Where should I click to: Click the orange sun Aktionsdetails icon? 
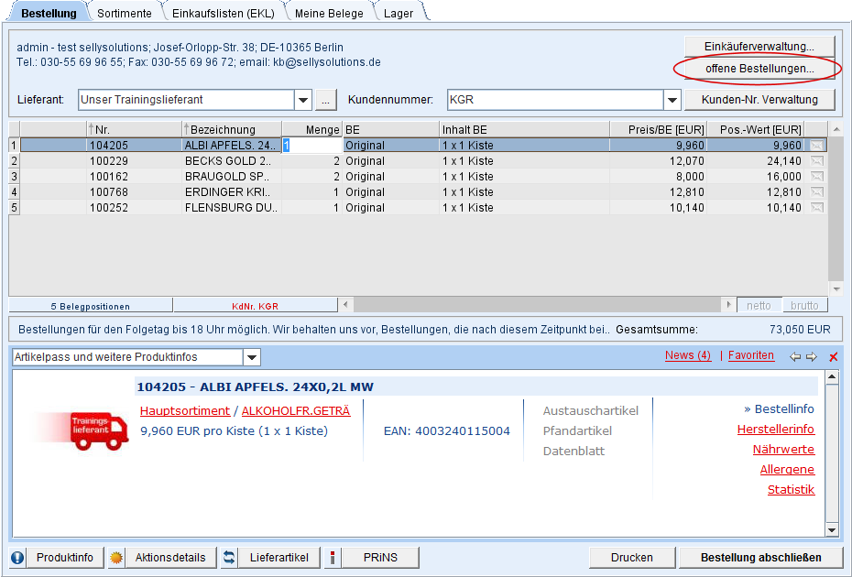coord(116,557)
